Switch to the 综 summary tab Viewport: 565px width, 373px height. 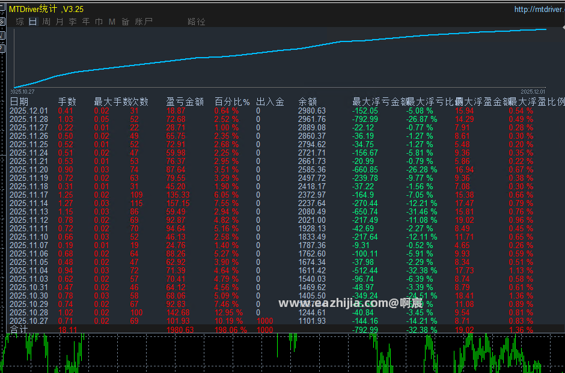point(20,22)
